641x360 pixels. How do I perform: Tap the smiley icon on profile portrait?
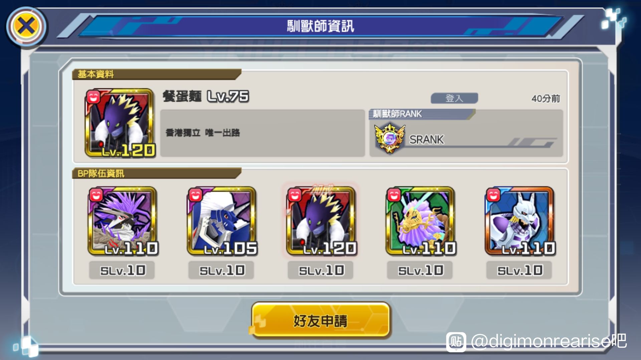click(93, 97)
